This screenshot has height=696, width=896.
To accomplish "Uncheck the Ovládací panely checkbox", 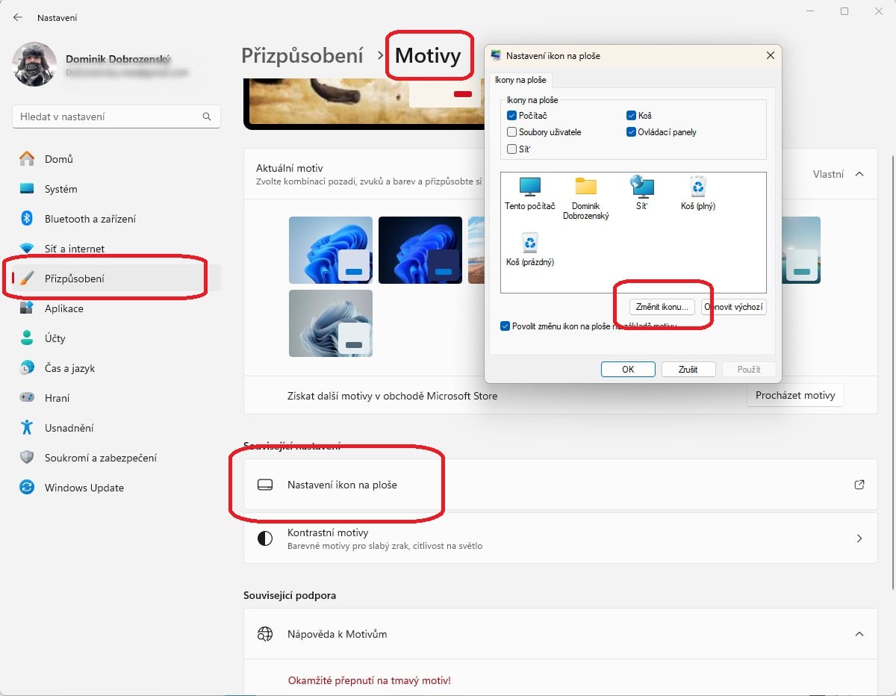I will (630, 132).
